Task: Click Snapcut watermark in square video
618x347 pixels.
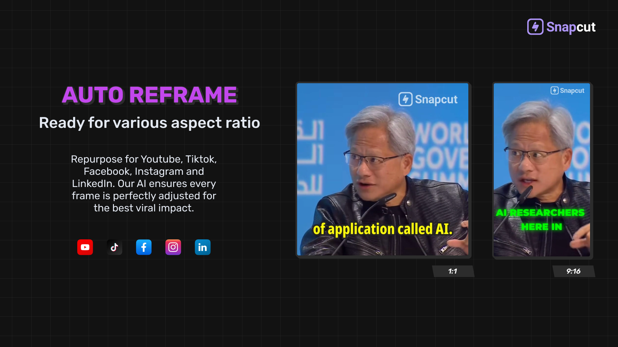Action: [428, 99]
